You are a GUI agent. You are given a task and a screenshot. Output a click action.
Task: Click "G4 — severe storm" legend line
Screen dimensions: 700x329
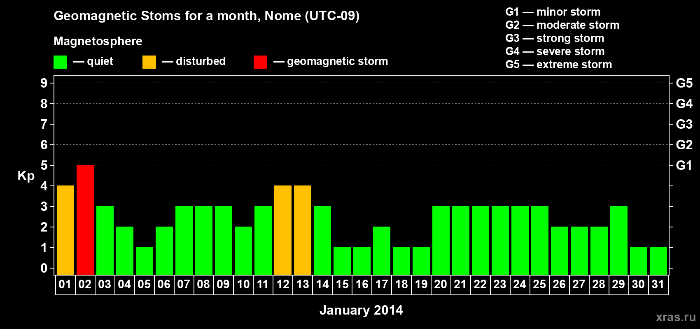pos(555,51)
